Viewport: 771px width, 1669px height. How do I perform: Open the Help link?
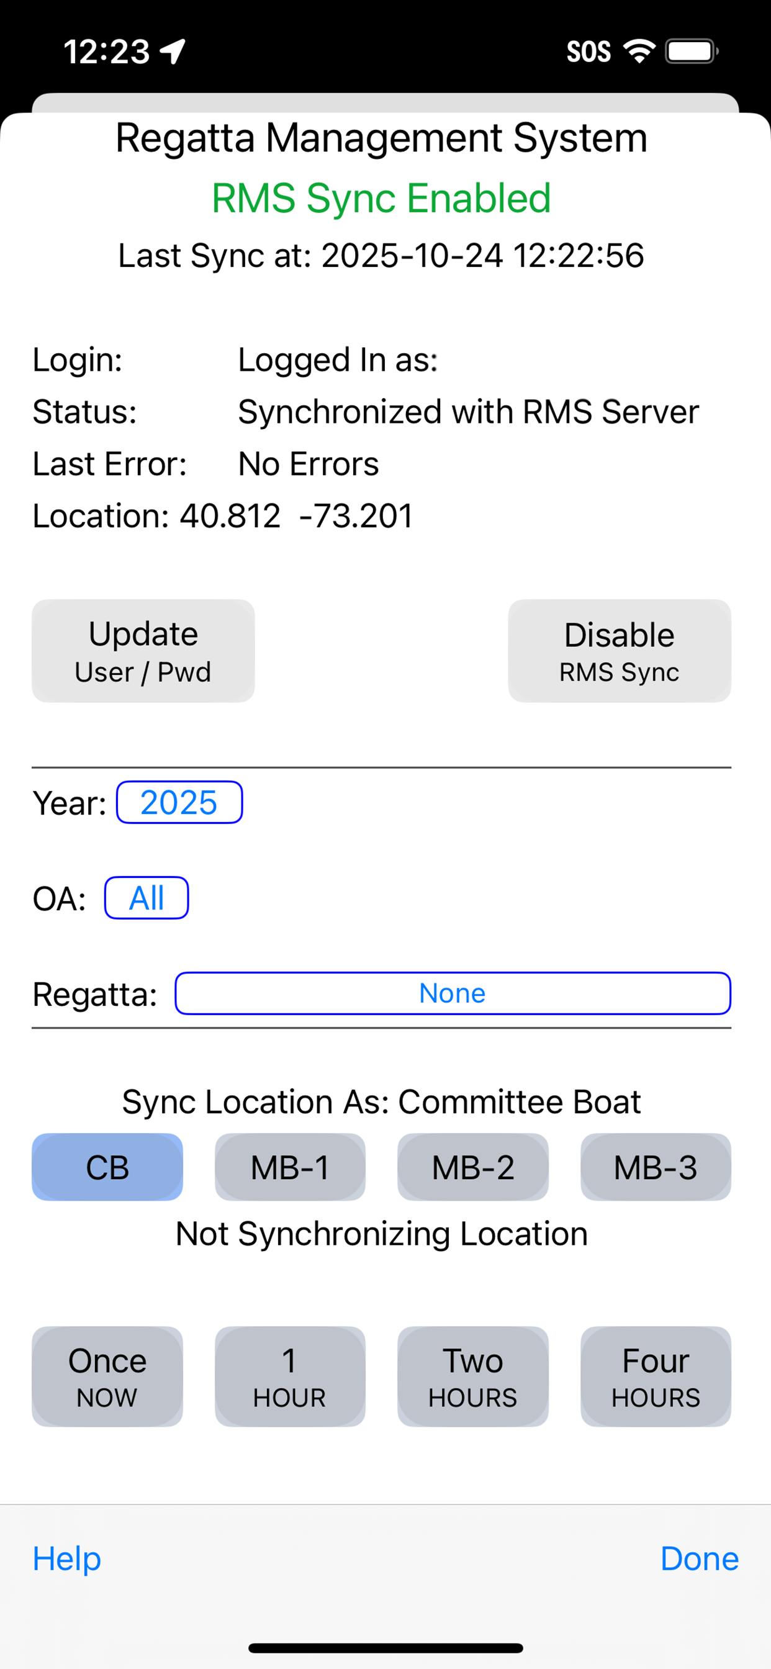[68, 1558]
